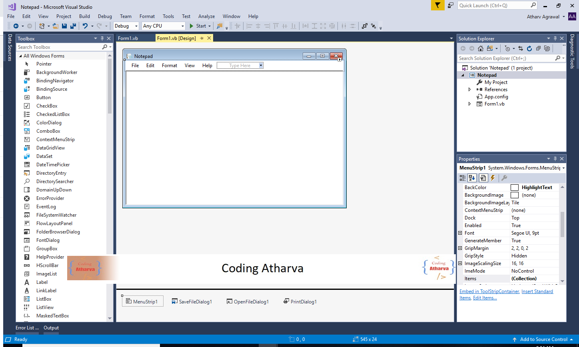Screen dimensions: 579x347
Task: Click the MenuStrip smart tag arrow
Action: pos(339,60)
